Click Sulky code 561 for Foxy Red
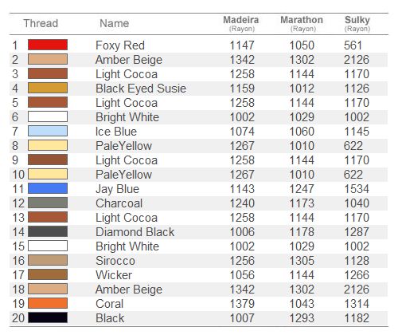 pos(353,45)
